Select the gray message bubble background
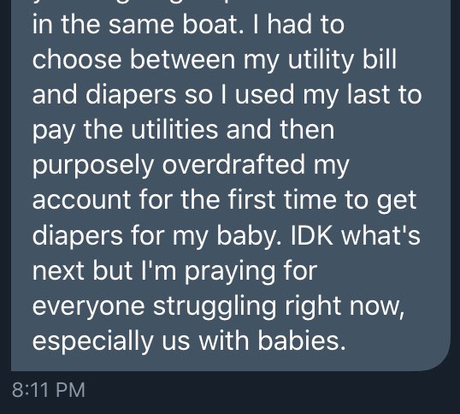Image resolution: width=460 pixels, height=414 pixels. [x=231, y=186]
